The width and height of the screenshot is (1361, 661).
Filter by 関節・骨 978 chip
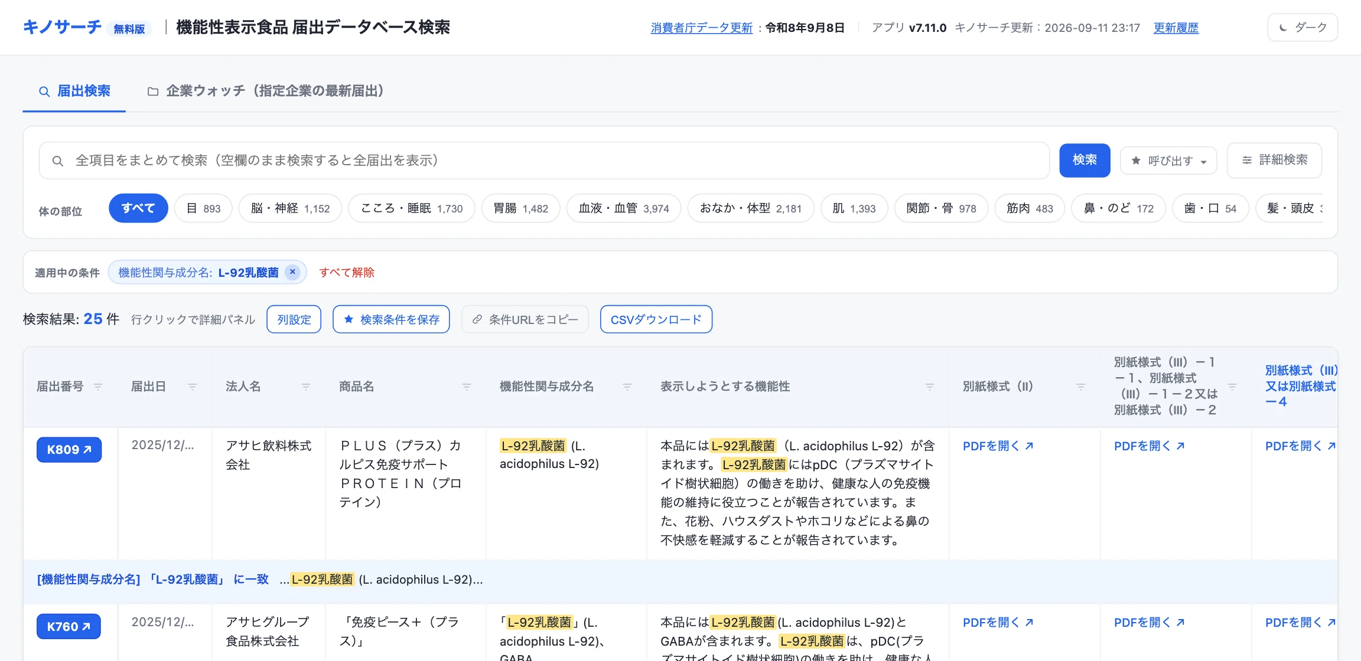[941, 208]
